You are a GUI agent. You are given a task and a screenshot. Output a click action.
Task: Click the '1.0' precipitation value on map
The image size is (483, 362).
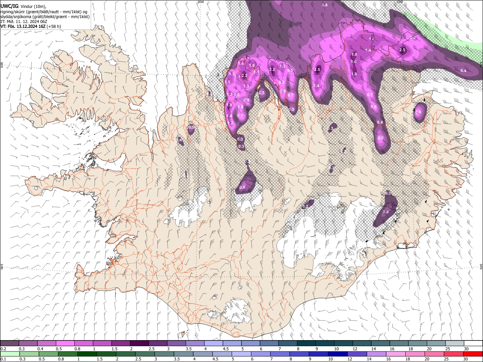[x=237, y=95]
